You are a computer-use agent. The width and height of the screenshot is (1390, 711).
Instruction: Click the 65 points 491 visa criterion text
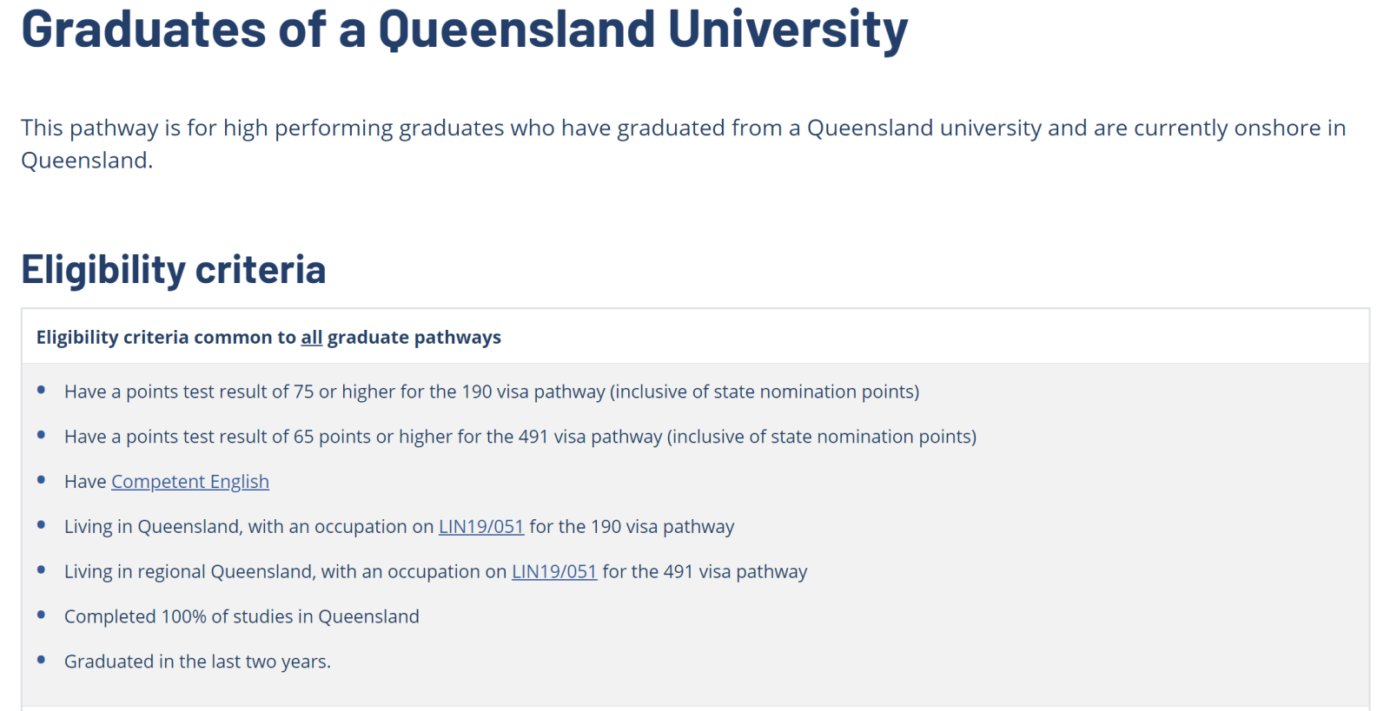(x=520, y=437)
